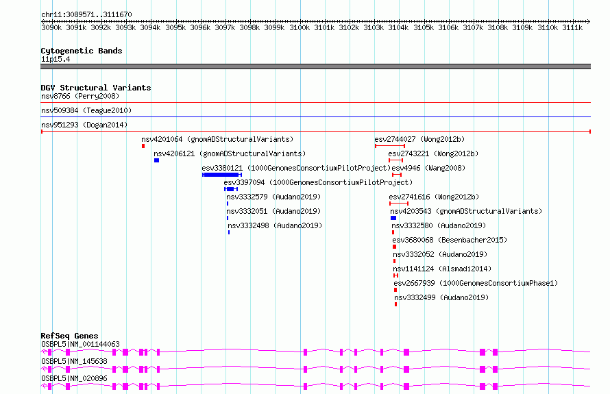
Task: Select the magenta NM_020896 transcript glyph
Action: click(x=315, y=386)
